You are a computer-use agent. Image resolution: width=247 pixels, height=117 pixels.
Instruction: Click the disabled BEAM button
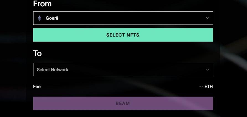tap(123, 103)
